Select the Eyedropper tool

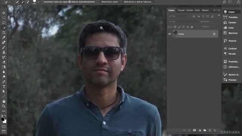pos(4,37)
